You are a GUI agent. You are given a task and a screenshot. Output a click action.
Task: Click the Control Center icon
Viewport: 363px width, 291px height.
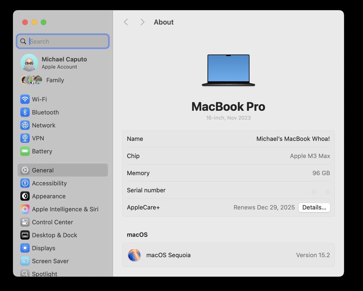[x=25, y=222]
